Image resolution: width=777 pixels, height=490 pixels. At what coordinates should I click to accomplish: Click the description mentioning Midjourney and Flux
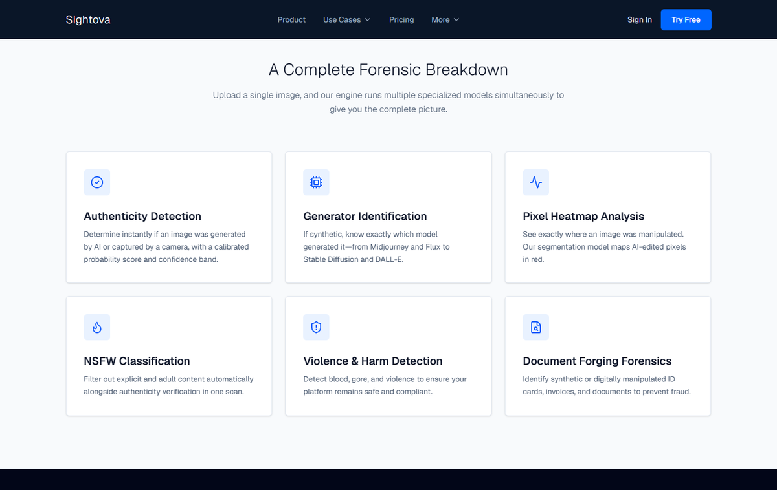(x=376, y=247)
